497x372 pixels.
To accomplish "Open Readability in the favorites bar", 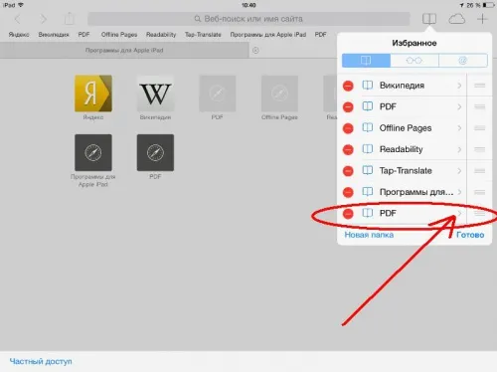I will point(161,35).
